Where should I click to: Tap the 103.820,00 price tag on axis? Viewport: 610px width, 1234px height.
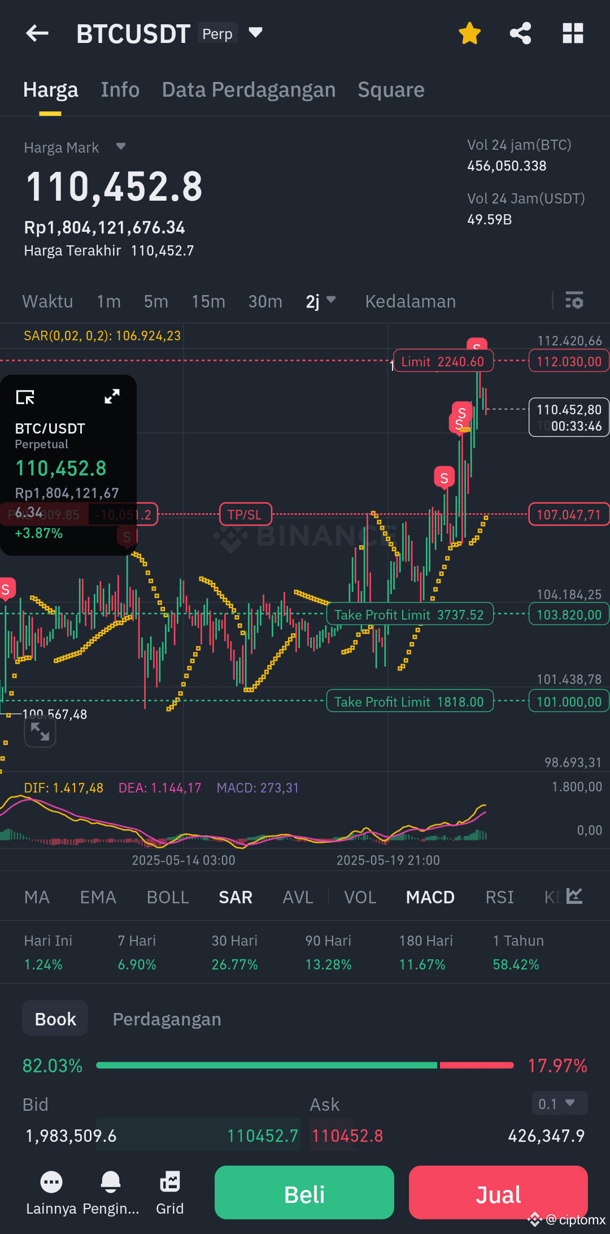coord(569,614)
